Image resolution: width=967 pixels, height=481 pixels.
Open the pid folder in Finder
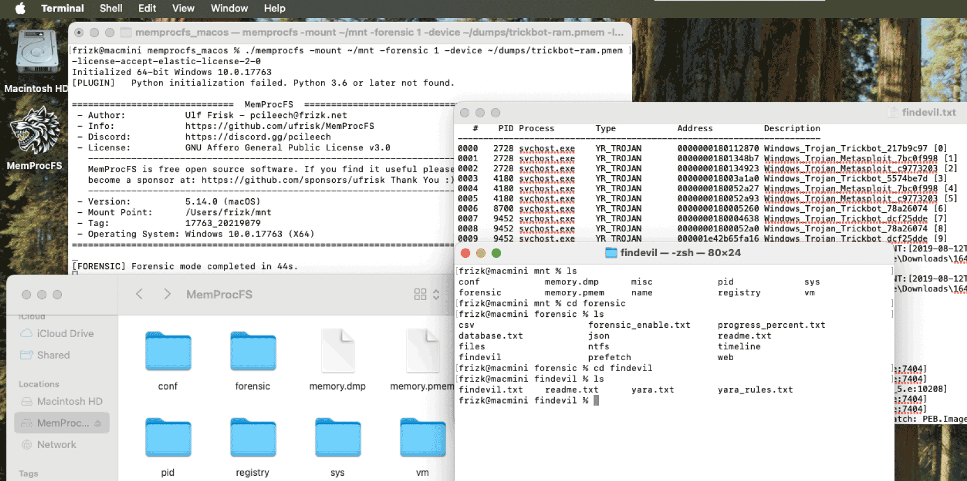(x=168, y=438)
